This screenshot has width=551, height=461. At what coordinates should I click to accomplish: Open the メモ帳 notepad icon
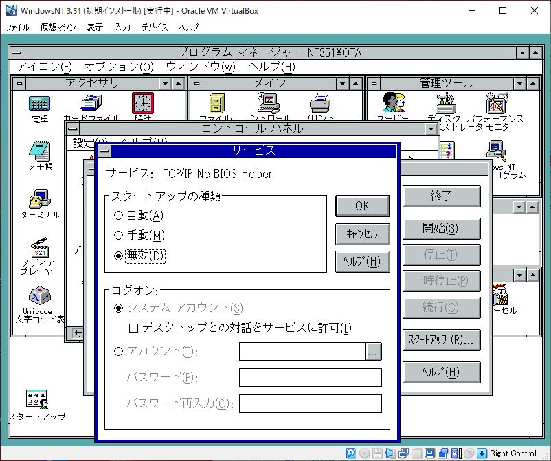(40, 152)
